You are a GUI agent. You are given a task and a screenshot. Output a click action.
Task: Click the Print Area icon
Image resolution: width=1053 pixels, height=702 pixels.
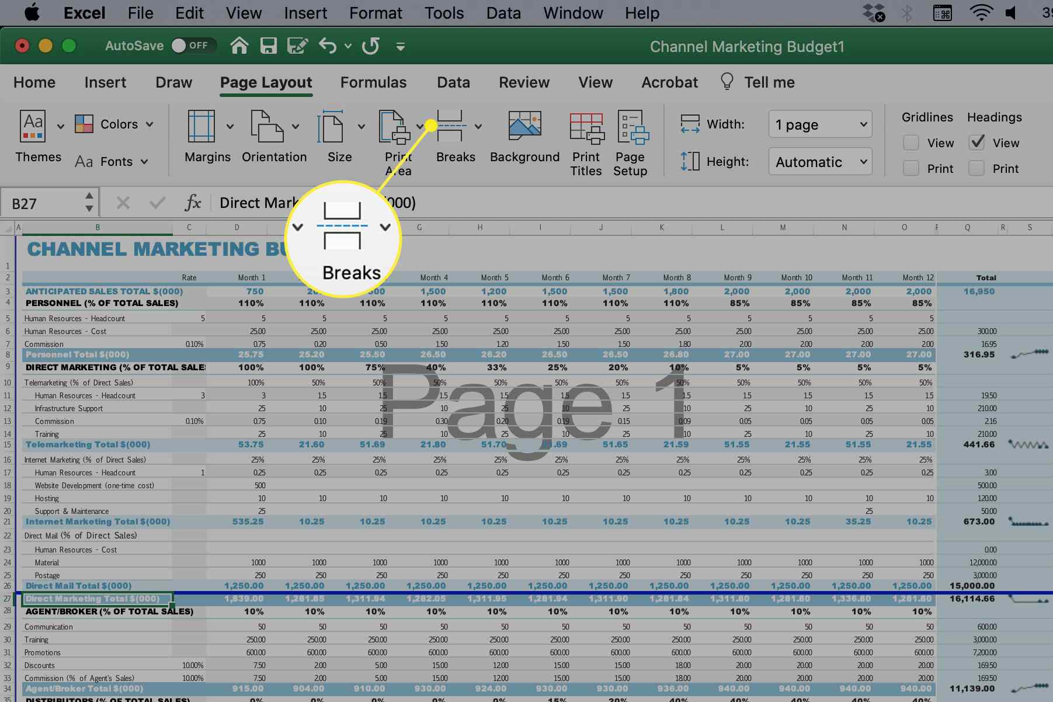point(394,126)
